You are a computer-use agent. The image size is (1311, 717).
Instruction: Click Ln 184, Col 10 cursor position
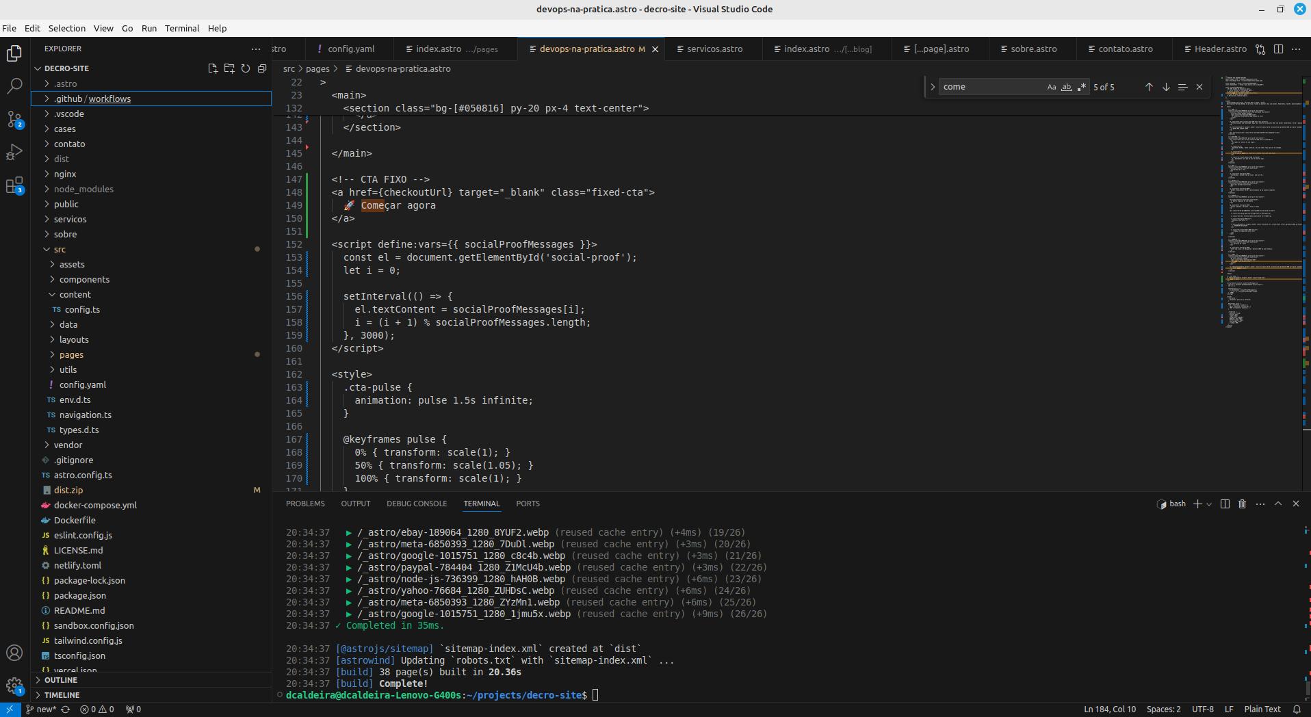tap(1110, 709)
